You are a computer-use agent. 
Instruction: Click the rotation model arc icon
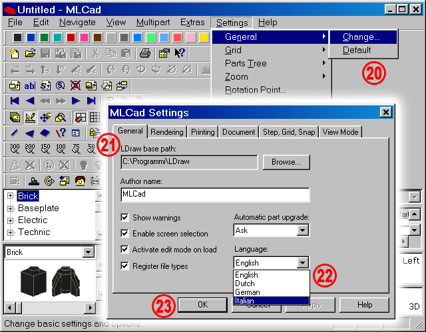tap(49, 181)
